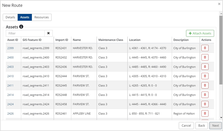Screen dimensions: 223x131
Task: Remove asset 2411 using trash icon
Action: (x=205, y=86)
